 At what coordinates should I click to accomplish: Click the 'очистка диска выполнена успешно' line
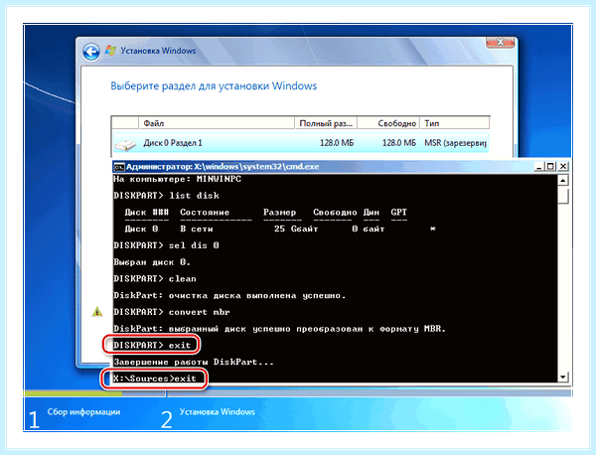(229, 296)
